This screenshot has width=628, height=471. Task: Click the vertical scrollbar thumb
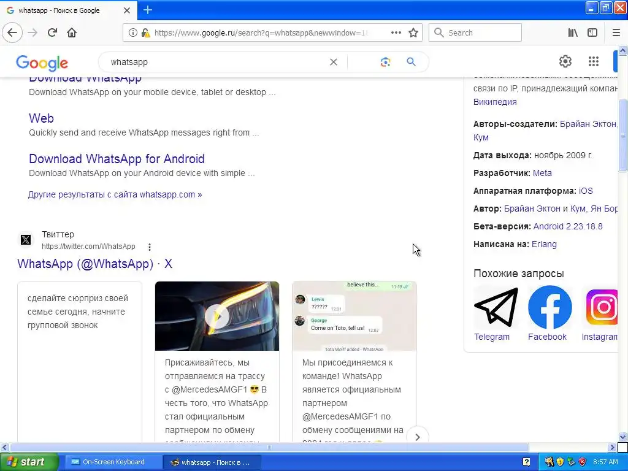pyautogui.click(x=622, y=136)
